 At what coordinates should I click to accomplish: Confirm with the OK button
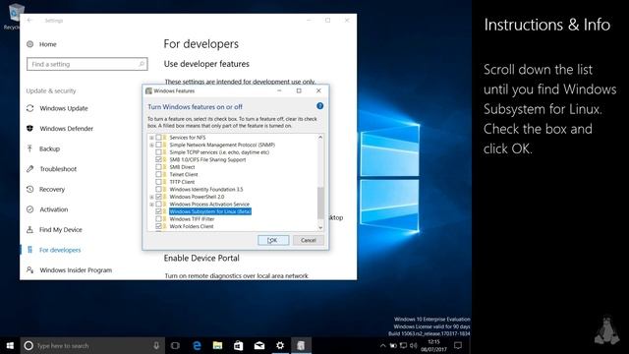[x=273, y=240]
